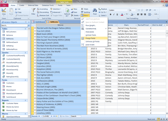Screen dimensions: 168x121
Task: Choose Unfreeze All Fields menu item
Action: point(94,42)
